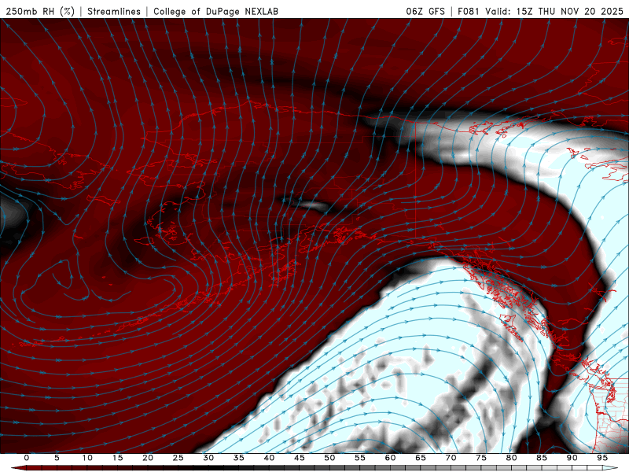Click the '50' label on the color scale
Viewport: 629px width, 472px height.
329,458
